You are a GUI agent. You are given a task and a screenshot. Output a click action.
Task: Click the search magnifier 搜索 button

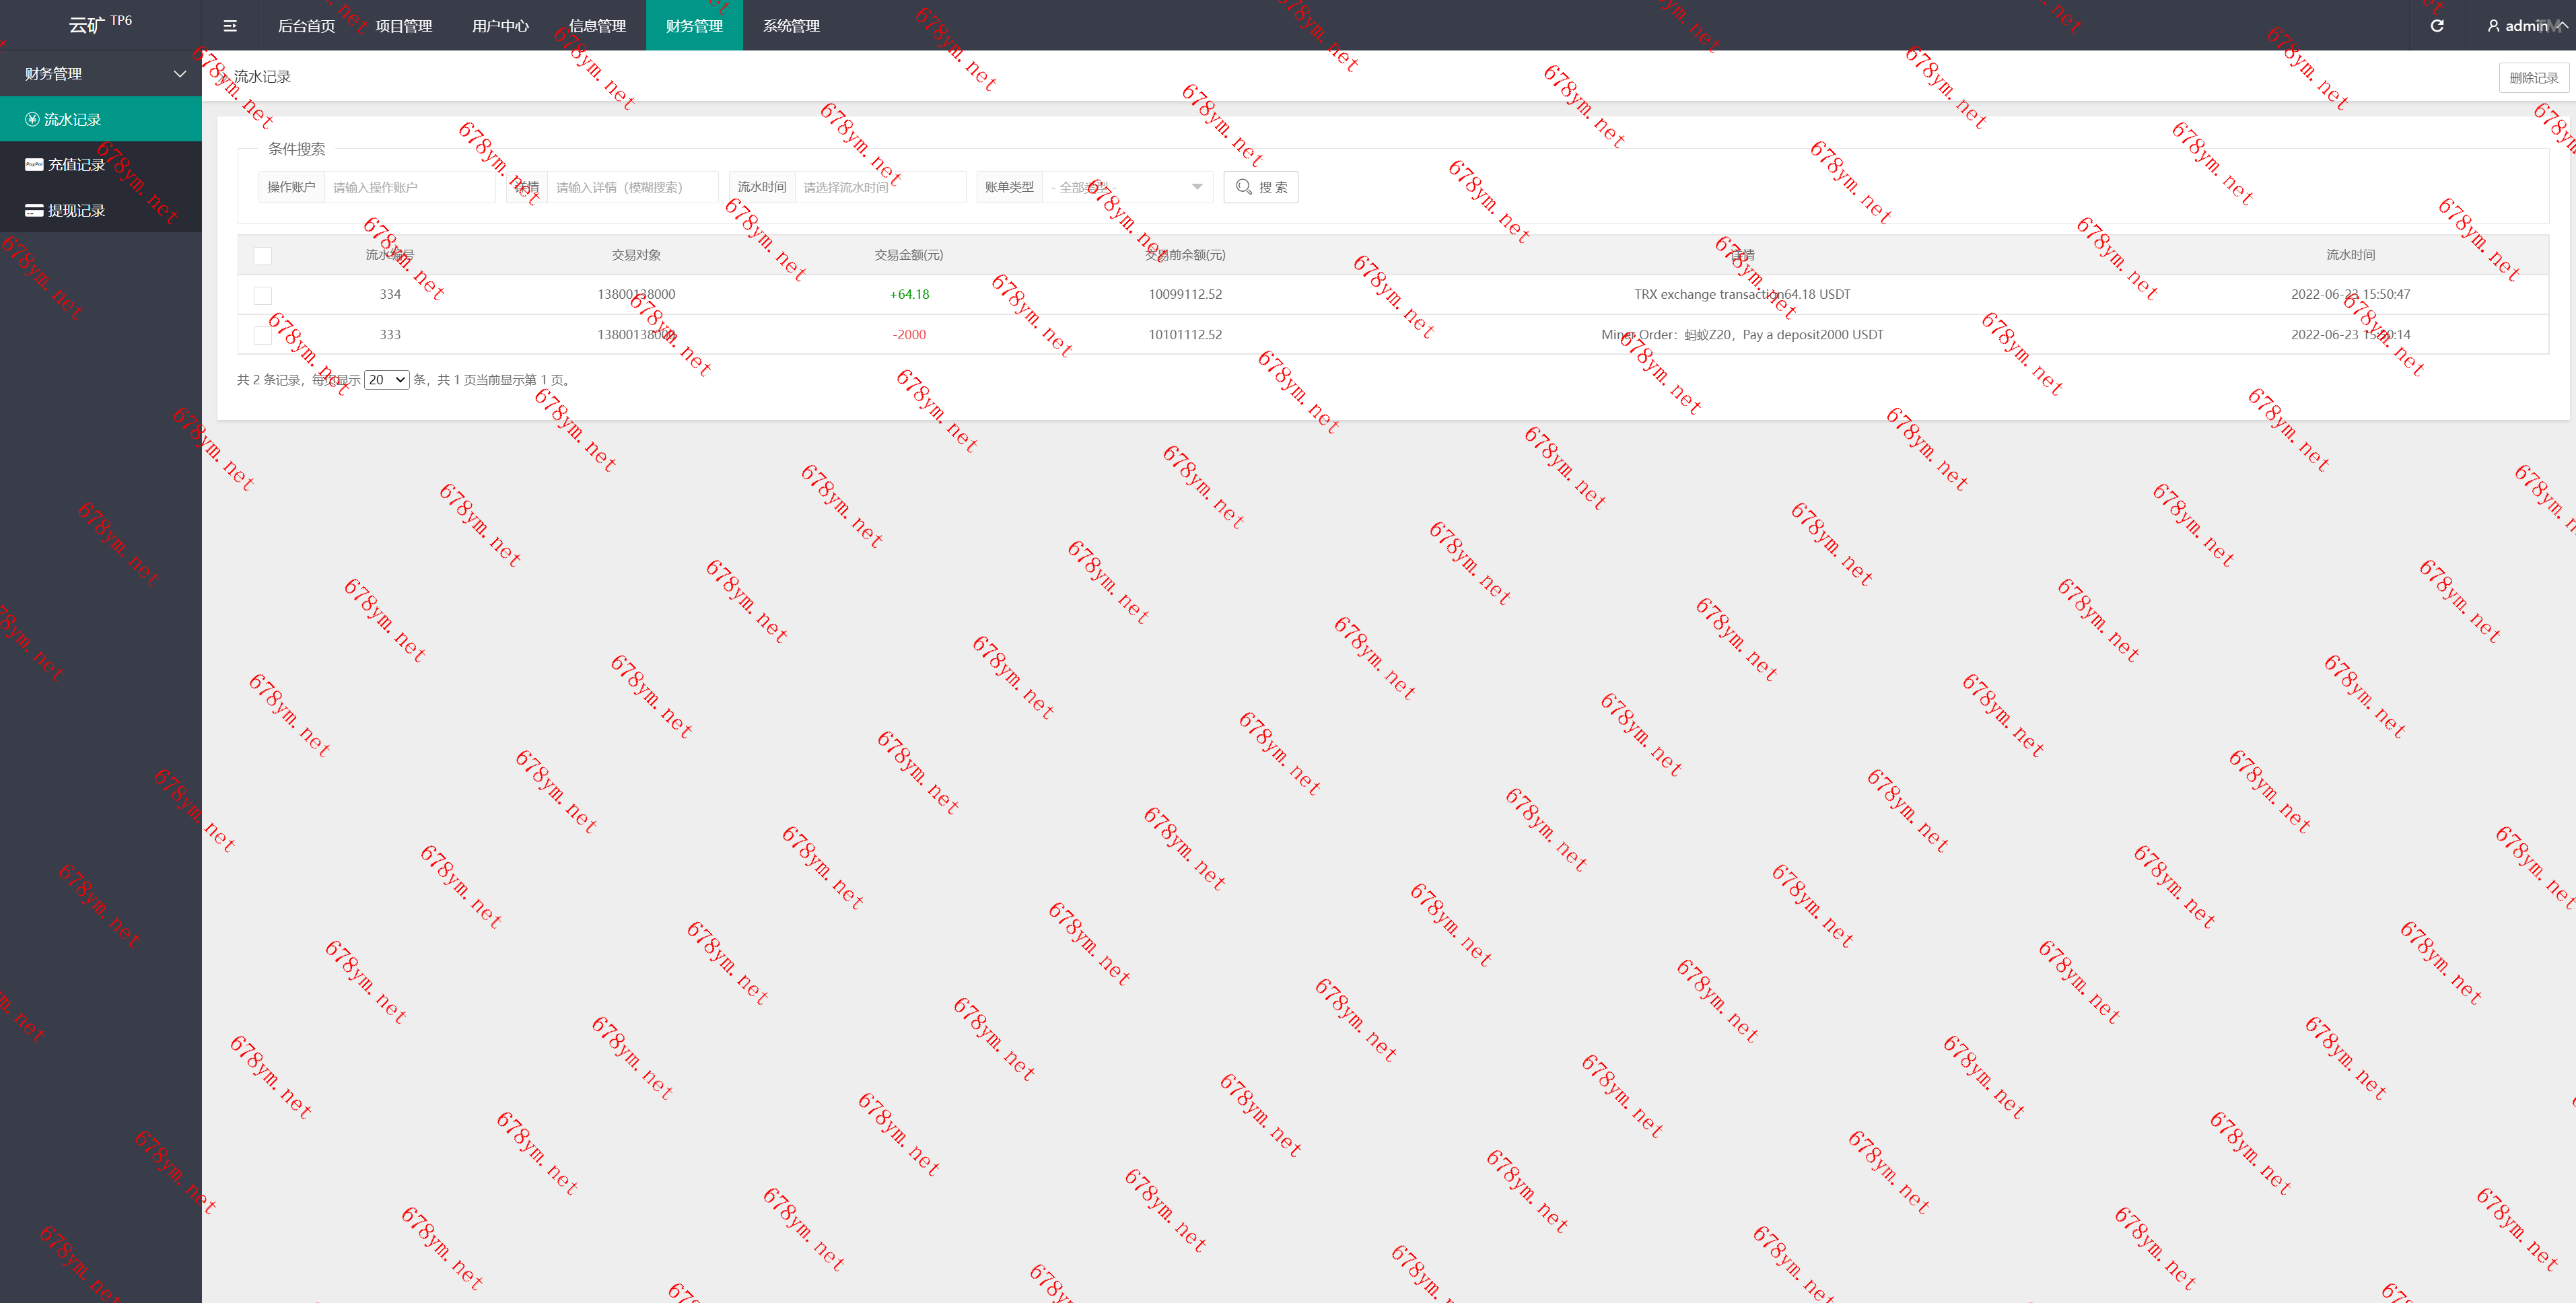[x=1260, y=187]
